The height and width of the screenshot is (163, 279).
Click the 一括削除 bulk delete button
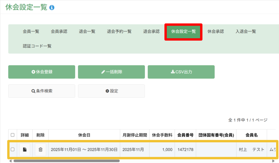[111, 72]
